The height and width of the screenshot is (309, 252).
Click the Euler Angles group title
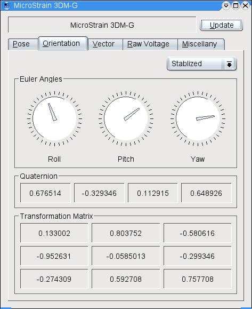41,79
